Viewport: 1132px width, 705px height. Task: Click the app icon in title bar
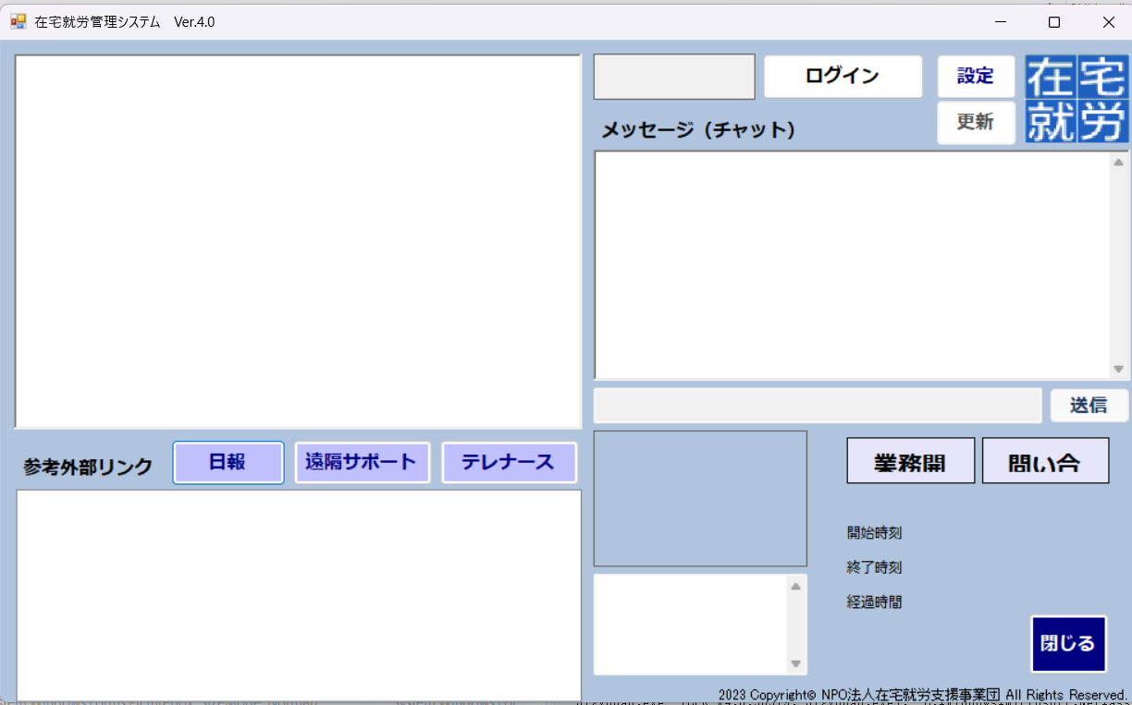pyautogui.click(x=18, y=21)
